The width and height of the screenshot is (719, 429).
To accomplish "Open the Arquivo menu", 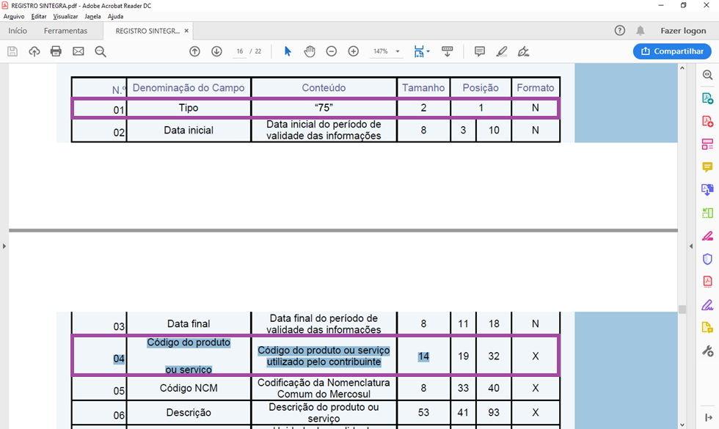I will pyautogui.click(x=14, y=16).
